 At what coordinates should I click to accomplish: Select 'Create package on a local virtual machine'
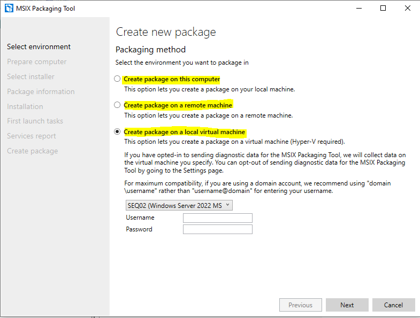tap(118, 132)
